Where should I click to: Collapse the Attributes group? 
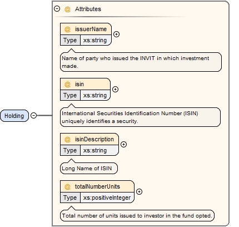[x=57, y=9]
